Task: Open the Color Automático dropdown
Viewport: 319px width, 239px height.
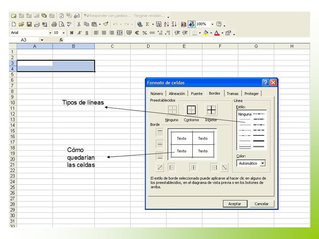Action: coord(263,163)
